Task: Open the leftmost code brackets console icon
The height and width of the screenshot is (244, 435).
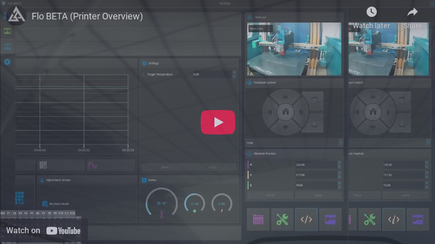Action: coord(306,219)
